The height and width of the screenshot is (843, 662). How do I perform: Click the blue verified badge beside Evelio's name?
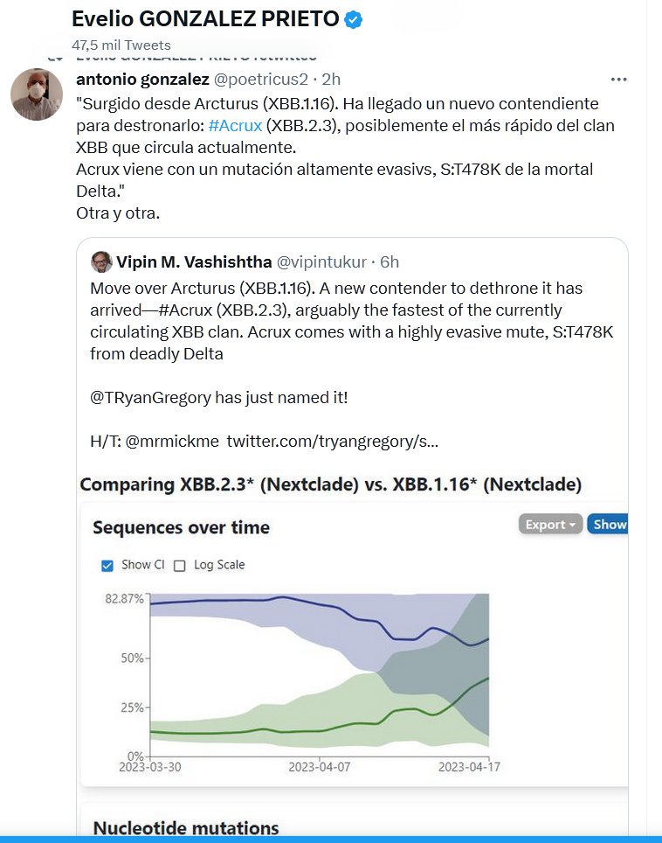coord(354,19)
